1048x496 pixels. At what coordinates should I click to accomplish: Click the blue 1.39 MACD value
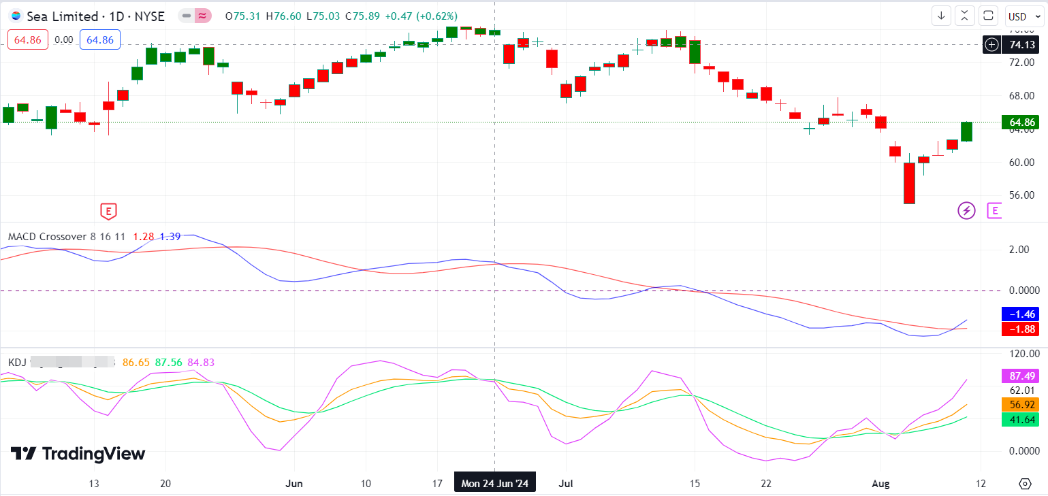(x=170, y=237)
